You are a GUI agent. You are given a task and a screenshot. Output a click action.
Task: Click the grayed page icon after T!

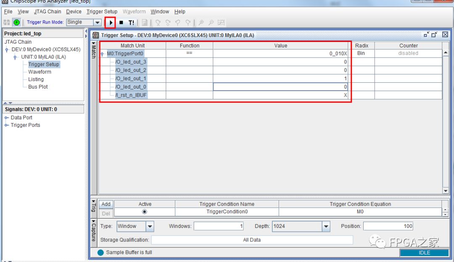[145, 23]
